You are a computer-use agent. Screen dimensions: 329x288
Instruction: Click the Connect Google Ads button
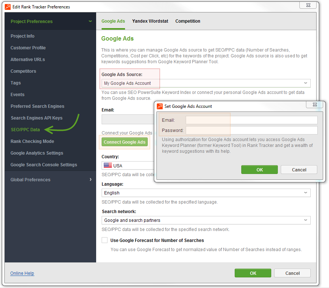tap(125, 142)
